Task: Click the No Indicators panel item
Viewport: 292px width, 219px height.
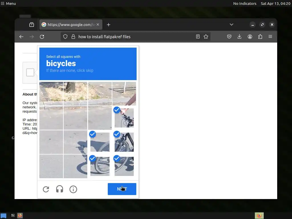Action: click(x=245, y=3)
